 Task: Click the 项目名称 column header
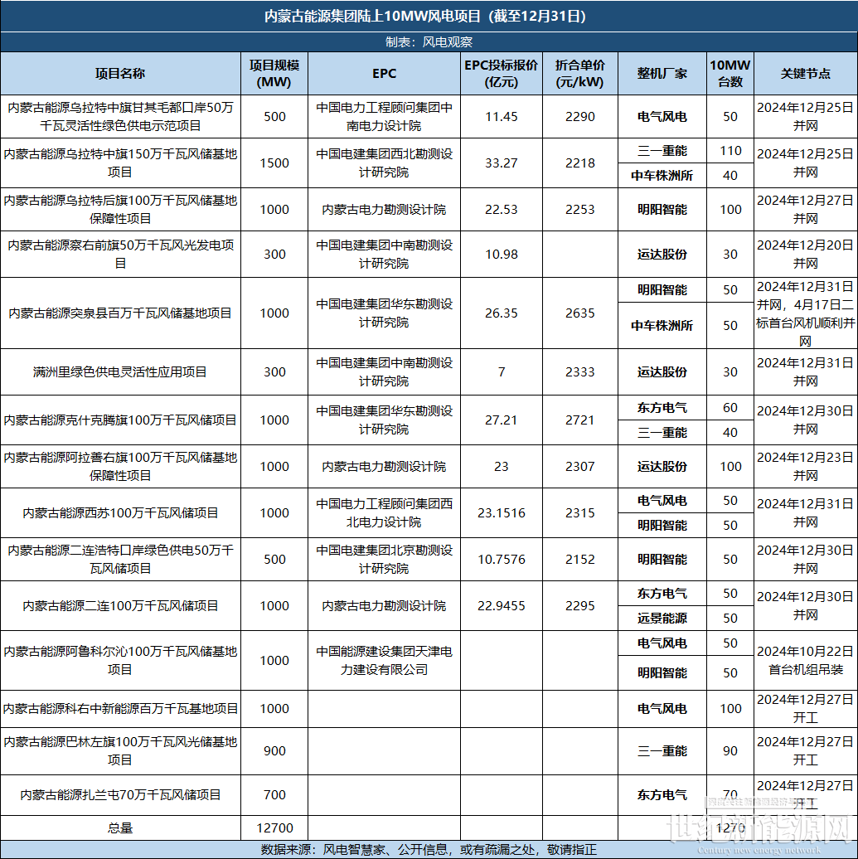(120, 74)
